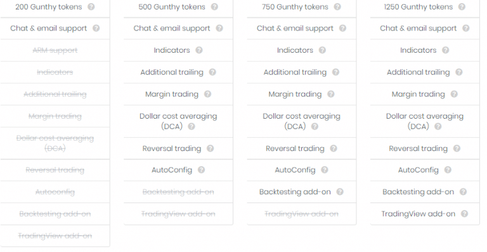This screenshot has height=252, width=487.
Task: Show help icon for the TradingView add-on
Action: pos(464,214)
